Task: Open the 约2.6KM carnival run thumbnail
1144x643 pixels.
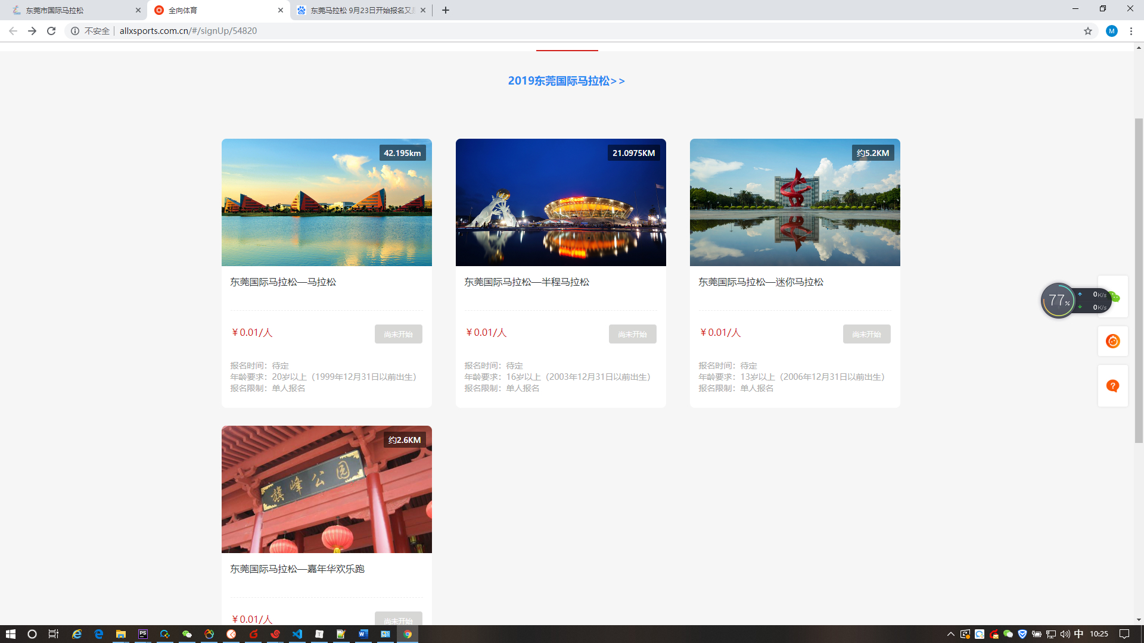Action: click(x=327, y=489)
